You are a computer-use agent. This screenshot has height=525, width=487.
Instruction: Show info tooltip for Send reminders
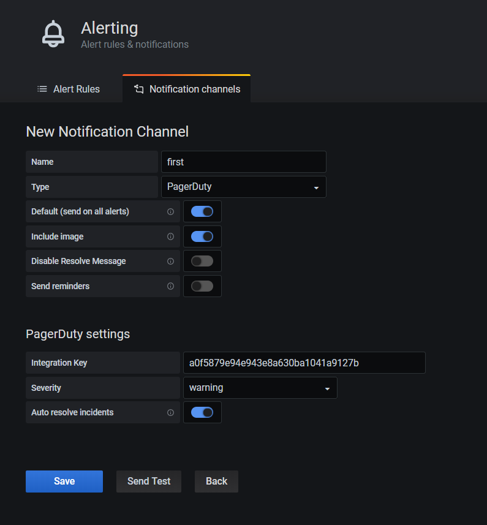point(170,286)
